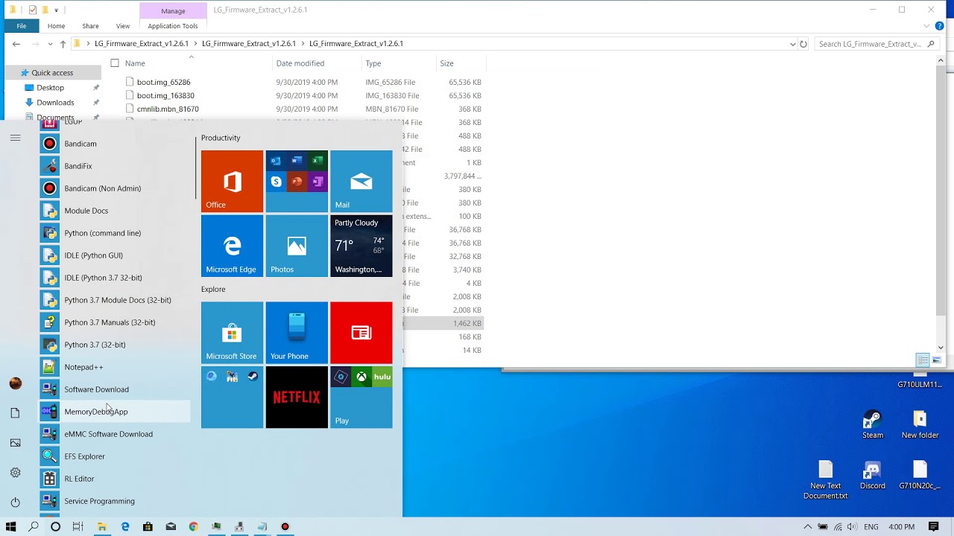Viewport: 954px width, 536px height.
Task: Select boot.img_163830 in the file list
Action: click(165, 95)
